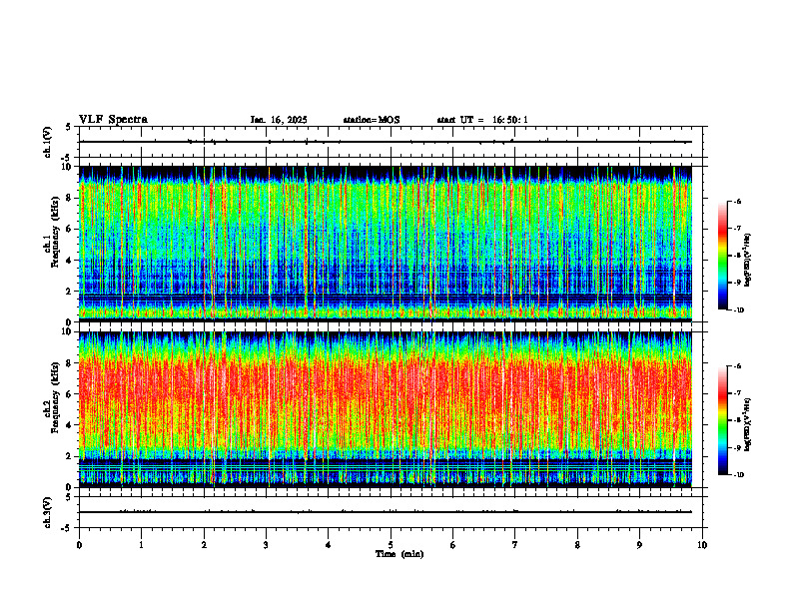Click the "Time (min)" axis label
The height and width of the screenshot is (611, 791).
399,554
